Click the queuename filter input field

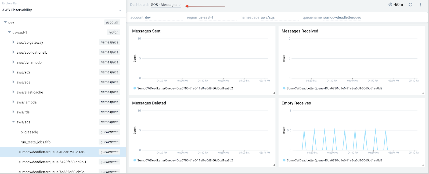342,17
